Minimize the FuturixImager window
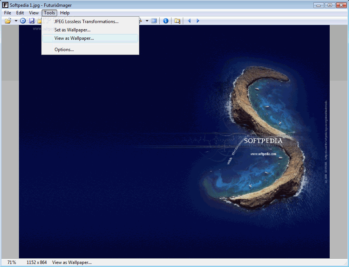Viewport: 349px width, 267px height. pos(318,5)
